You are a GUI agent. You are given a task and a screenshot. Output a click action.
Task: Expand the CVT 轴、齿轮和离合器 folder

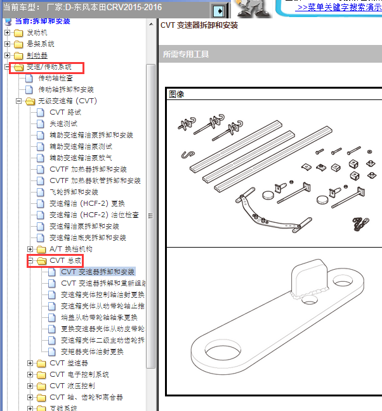coord(30,397)
